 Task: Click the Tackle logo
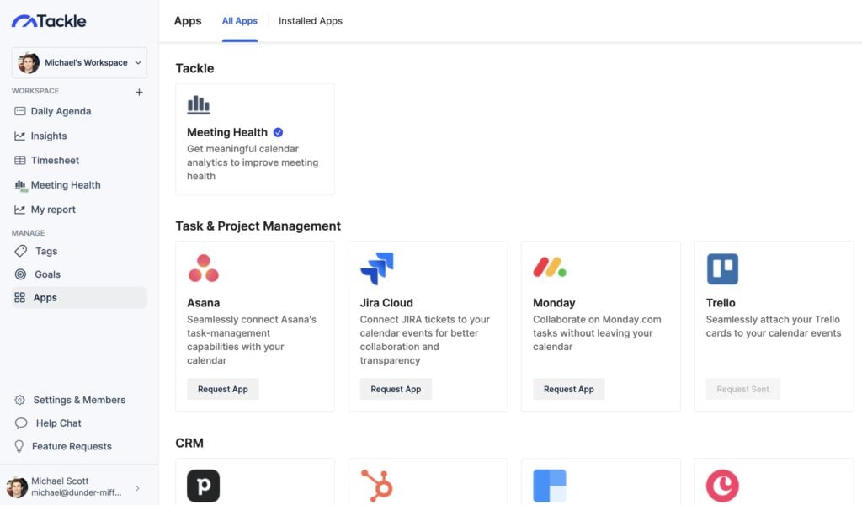[x=49, y=21]
